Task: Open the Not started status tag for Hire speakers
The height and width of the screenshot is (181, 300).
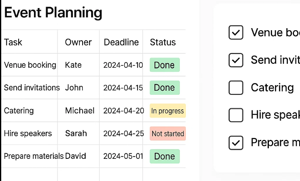Action: [x=168, y=133]
